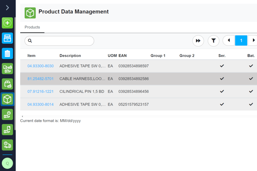The height and width of the screenshot is (171, 257).
Task: Open item link 81.25482-5701
Action: [x=40, y=79]
